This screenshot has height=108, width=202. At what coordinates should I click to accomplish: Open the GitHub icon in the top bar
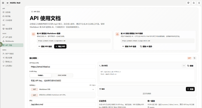tap(189, 3)
